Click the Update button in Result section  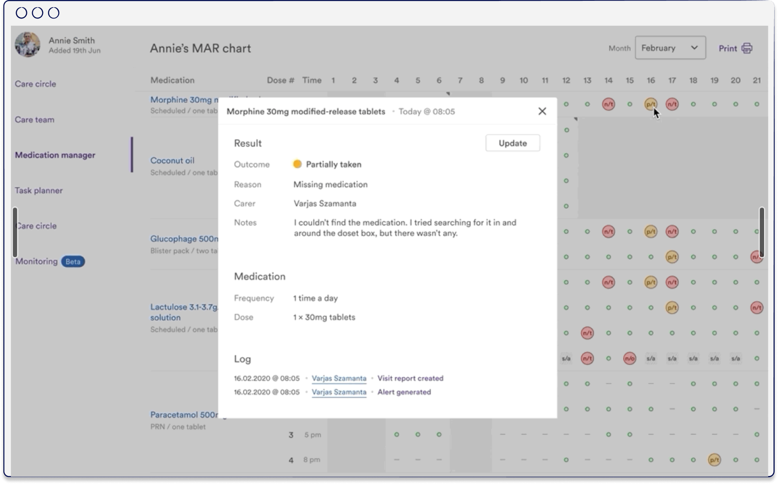pos(512,143)
